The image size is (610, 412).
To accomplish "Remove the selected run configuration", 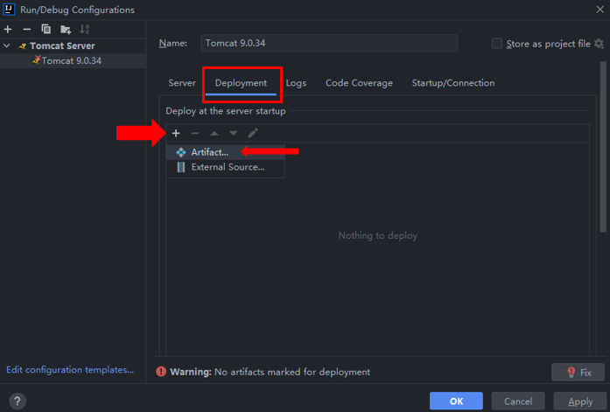I will click(x=26, y=29).
